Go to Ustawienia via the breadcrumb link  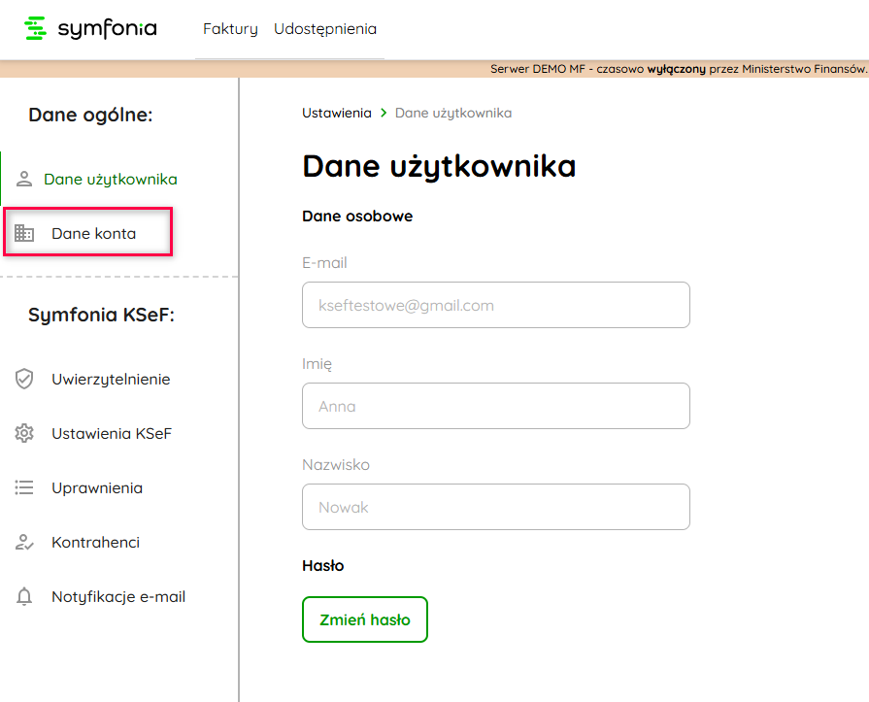tap(336, 113)
